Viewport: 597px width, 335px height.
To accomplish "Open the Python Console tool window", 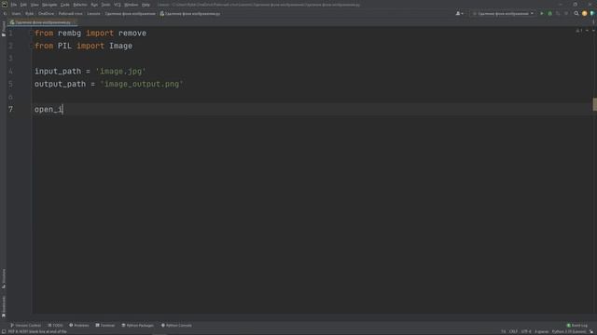I will [x=176, y=326].
